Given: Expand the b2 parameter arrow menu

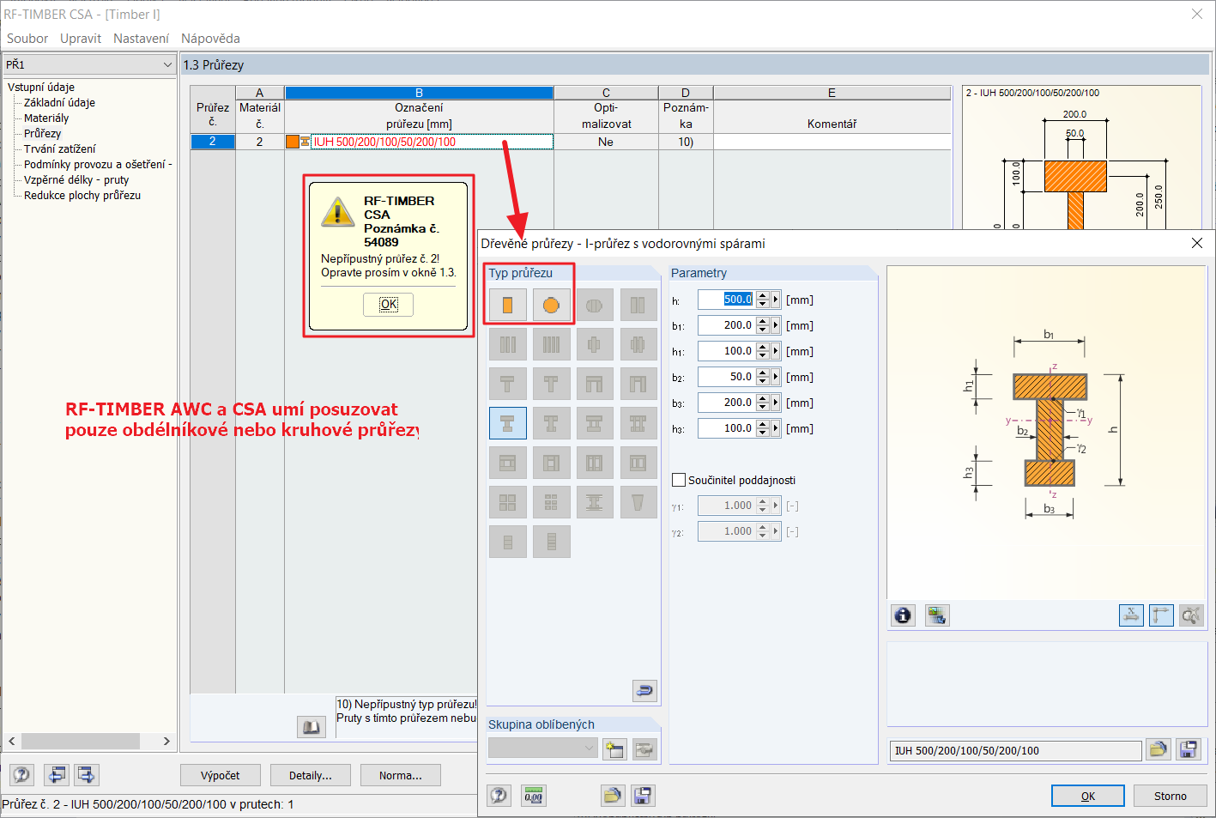Looking at the screenshot, I should tap(776, 377).
